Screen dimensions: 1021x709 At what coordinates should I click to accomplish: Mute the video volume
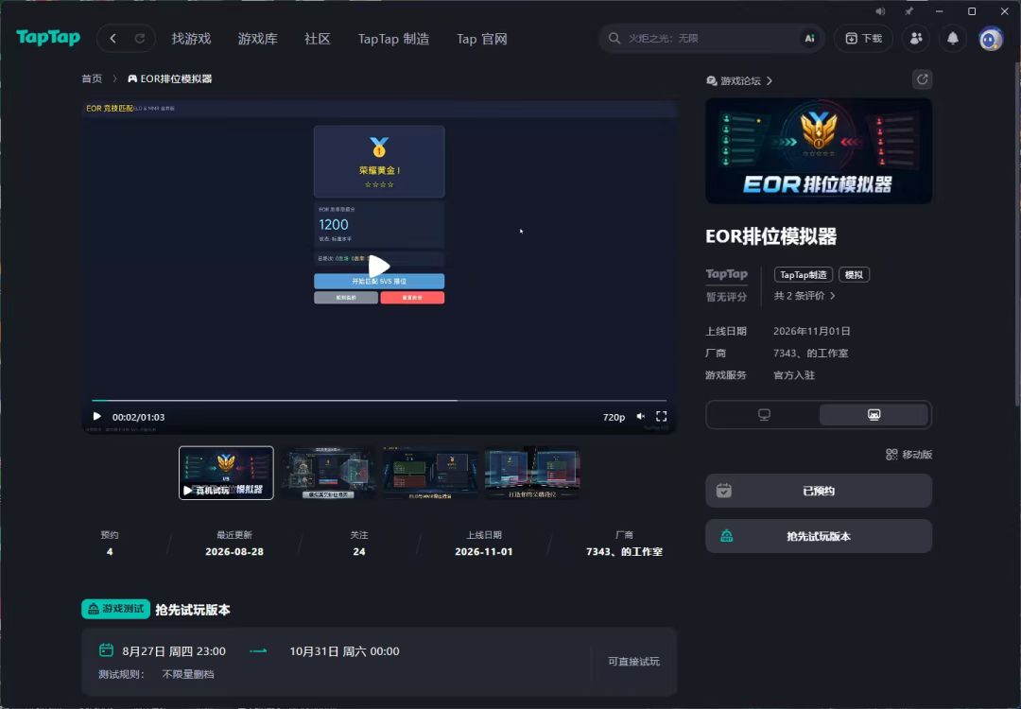coord(641,416)
